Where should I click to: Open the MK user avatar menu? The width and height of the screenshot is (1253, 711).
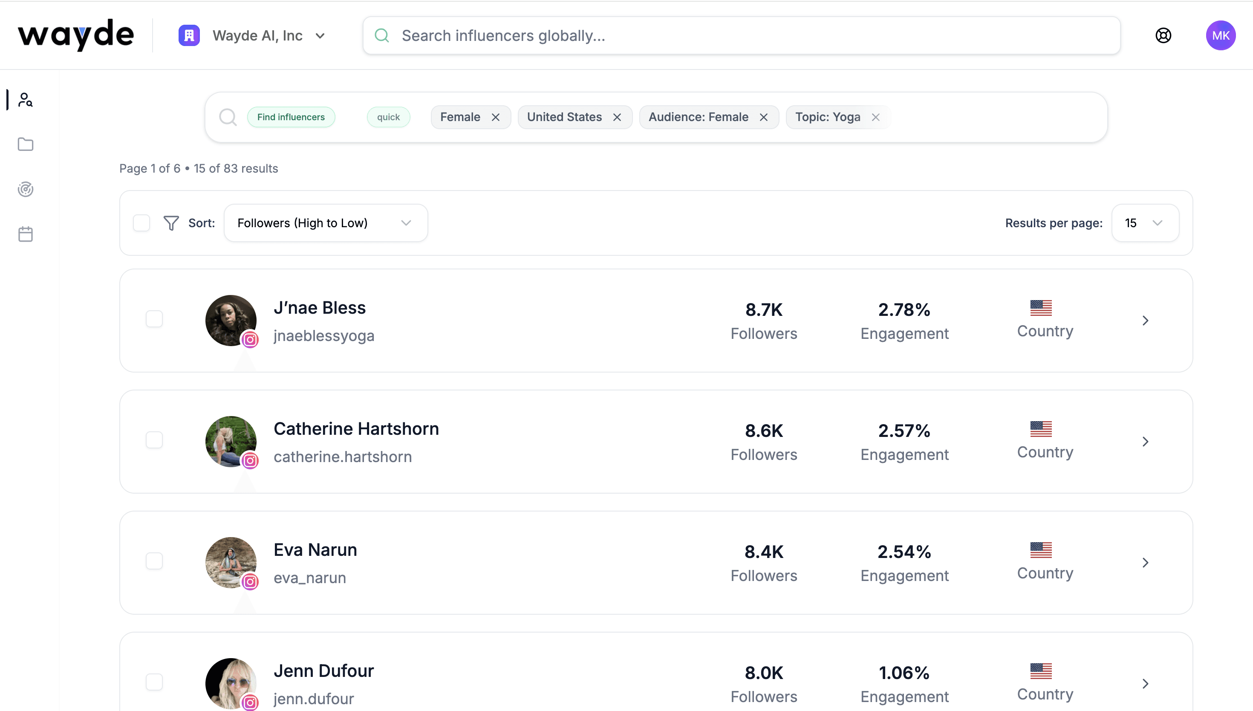pyautogui.click(x=1220, y=36)
